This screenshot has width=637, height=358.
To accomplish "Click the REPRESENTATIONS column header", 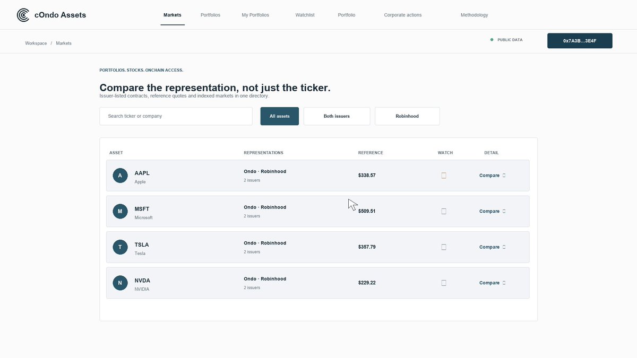I will pos(263,153).
